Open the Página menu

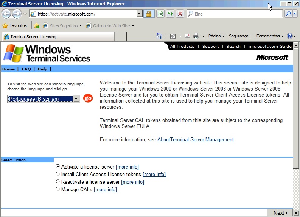216,36
